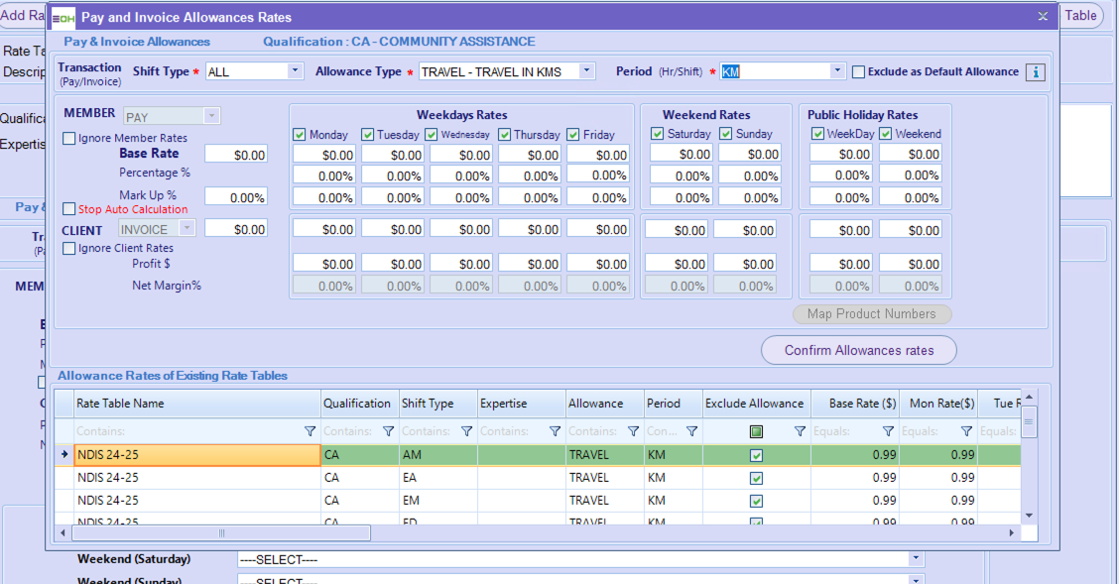Viewport: 1119px width, 584px height.
Task: Click the horizontal scrollbar of the rates grid
Action: [x=222, y=532]
